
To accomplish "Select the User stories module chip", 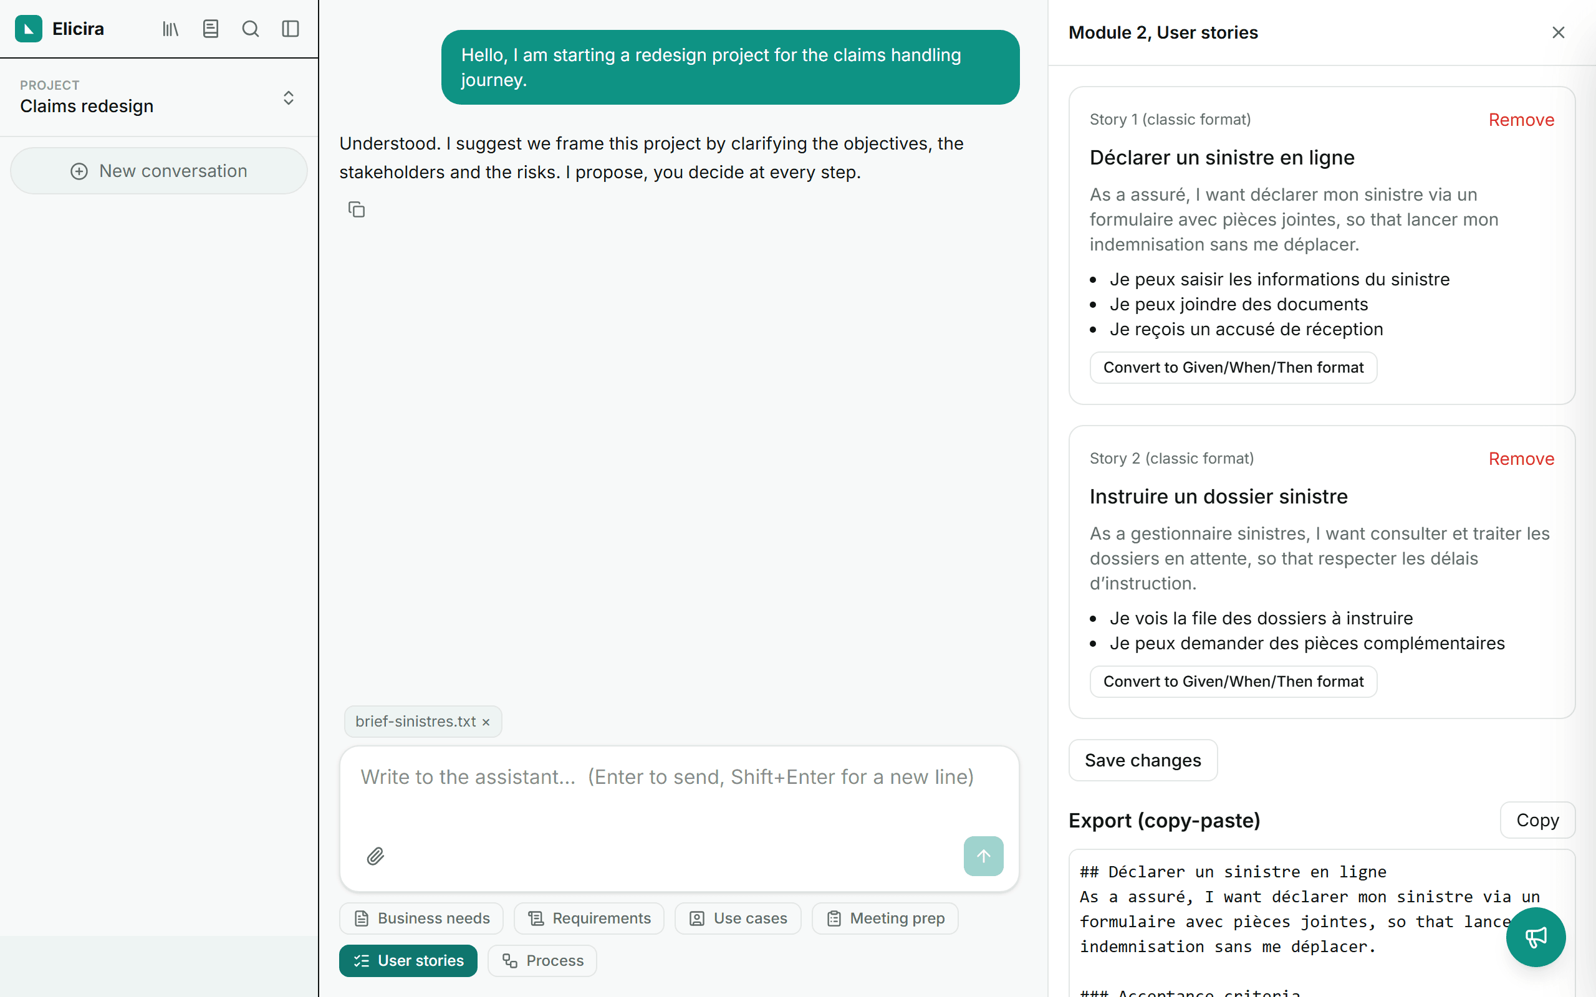I will (x=408, y=961).
